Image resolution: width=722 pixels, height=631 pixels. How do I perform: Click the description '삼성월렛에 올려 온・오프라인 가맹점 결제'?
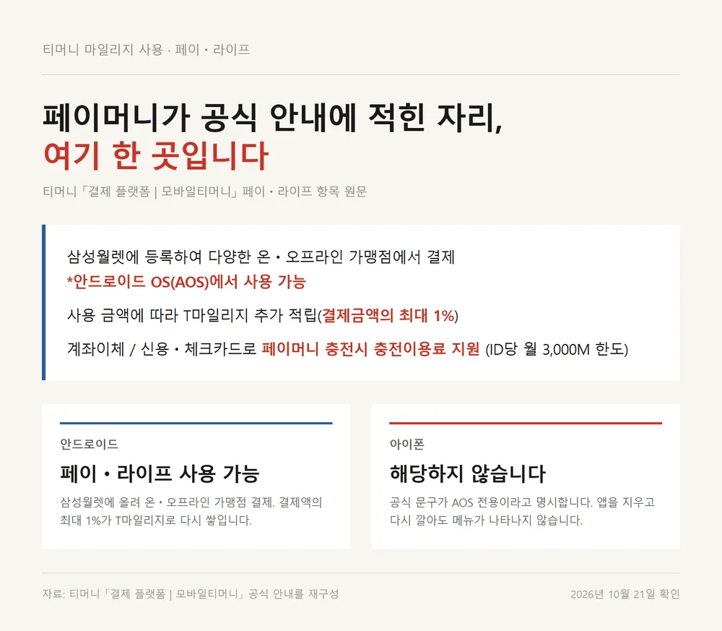click(x=168, y=502)
